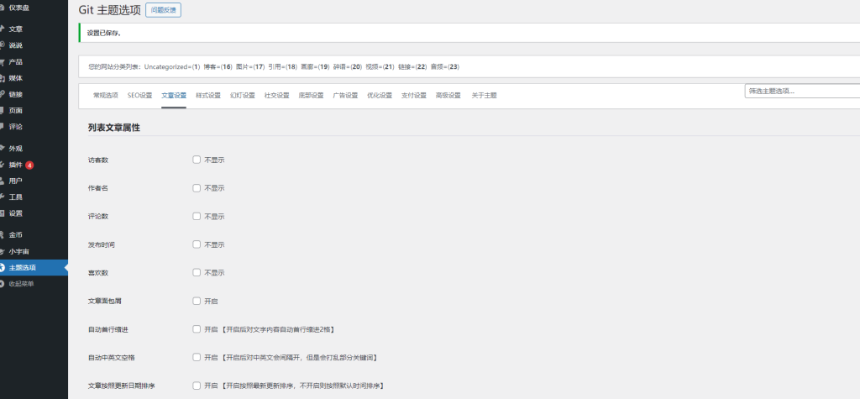860x399 pixels.
Task: Open 插件 in the sidebar menu
Action: coord(16,165)
